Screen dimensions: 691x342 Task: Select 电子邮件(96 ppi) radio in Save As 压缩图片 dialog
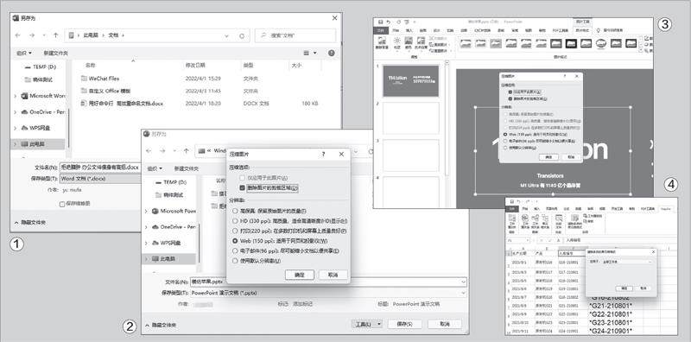[235, 250]
